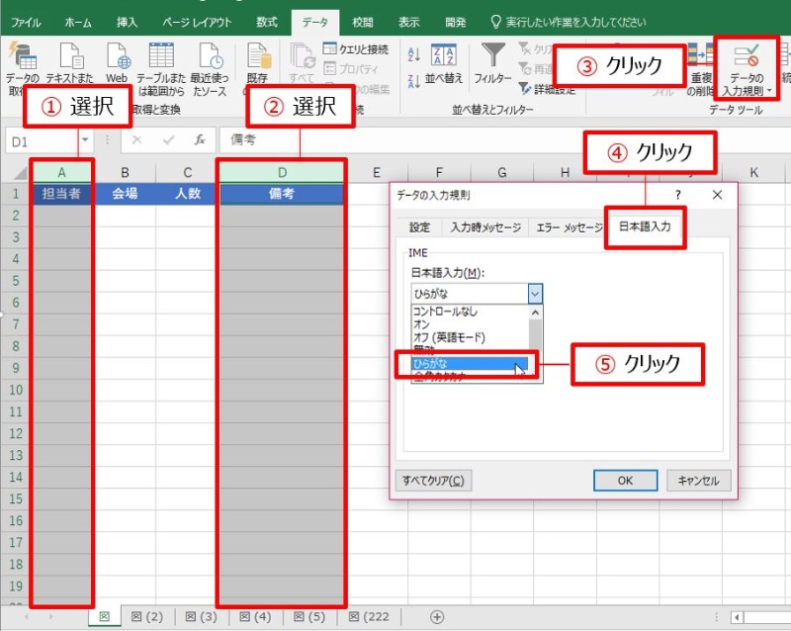Open the 校閲 ribbon tab

363,21
